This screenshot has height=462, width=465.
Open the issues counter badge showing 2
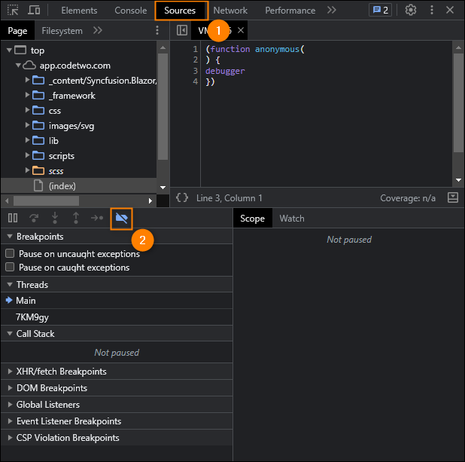click(380, 10)
